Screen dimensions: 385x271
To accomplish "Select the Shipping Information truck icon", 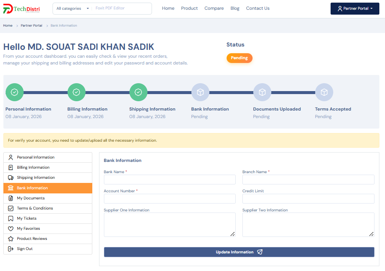I will point(11,177).
